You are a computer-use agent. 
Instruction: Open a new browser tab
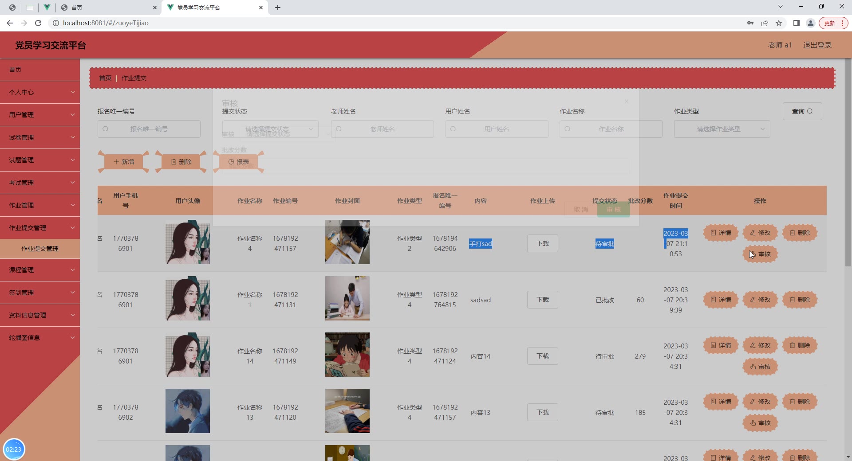pyautogui.click(x=278, y=8)
